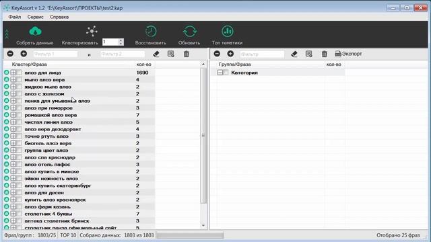Click the Восстановить clock icon

click(x=151, y=32)
